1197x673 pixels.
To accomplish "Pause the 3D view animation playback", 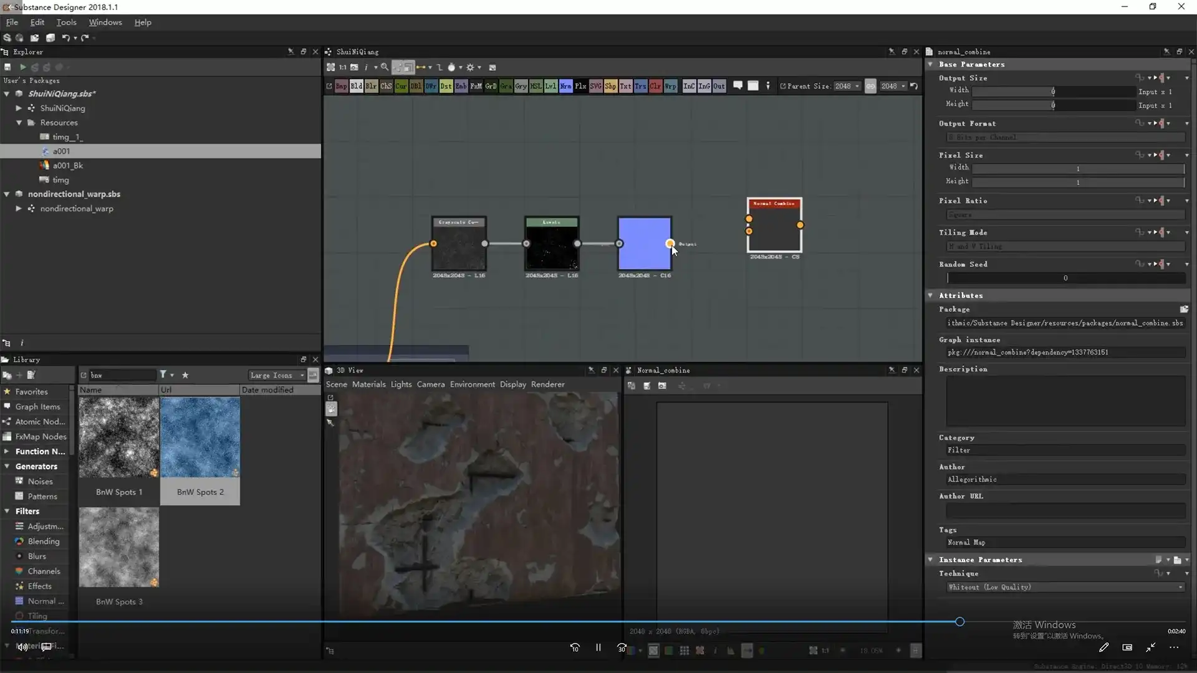I will click(598, 647).
